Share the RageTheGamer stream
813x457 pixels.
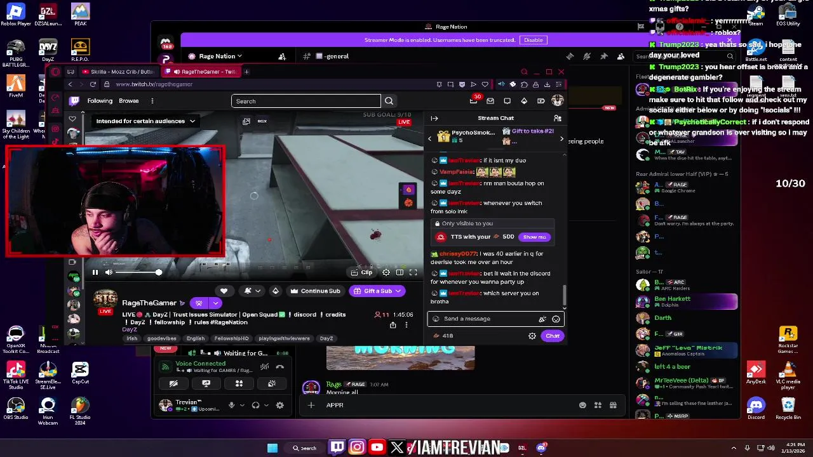(393, 325)
